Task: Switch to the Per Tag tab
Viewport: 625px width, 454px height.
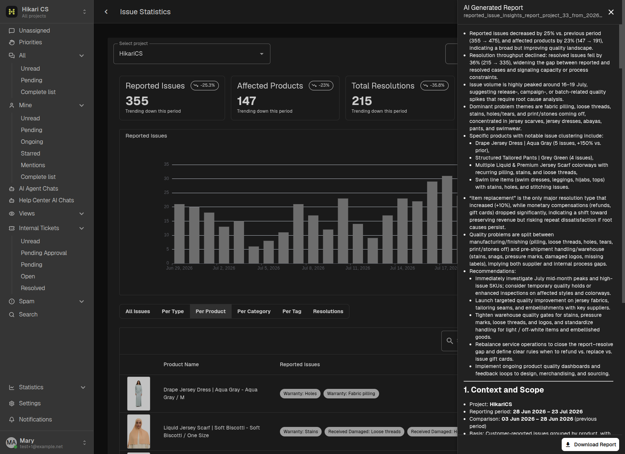Action: [x=292, y=311]
